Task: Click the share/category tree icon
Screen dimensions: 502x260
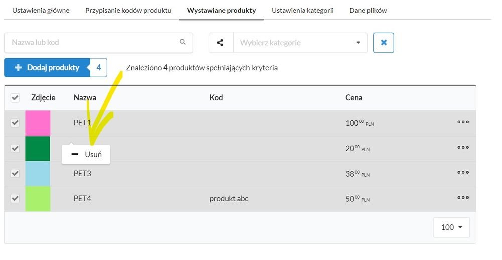Action: 220,43
